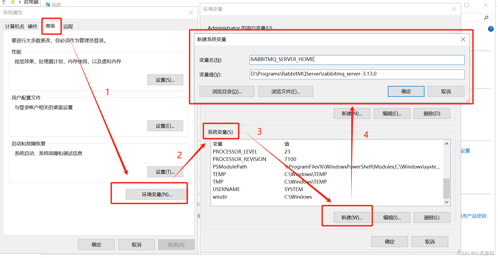
Task: Click the 值 column header
Action: pos(363,144)
